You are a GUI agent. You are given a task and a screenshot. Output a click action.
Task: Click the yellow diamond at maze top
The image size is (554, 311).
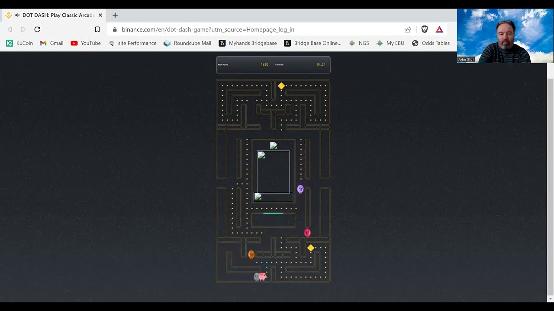[x=281, y=86]
